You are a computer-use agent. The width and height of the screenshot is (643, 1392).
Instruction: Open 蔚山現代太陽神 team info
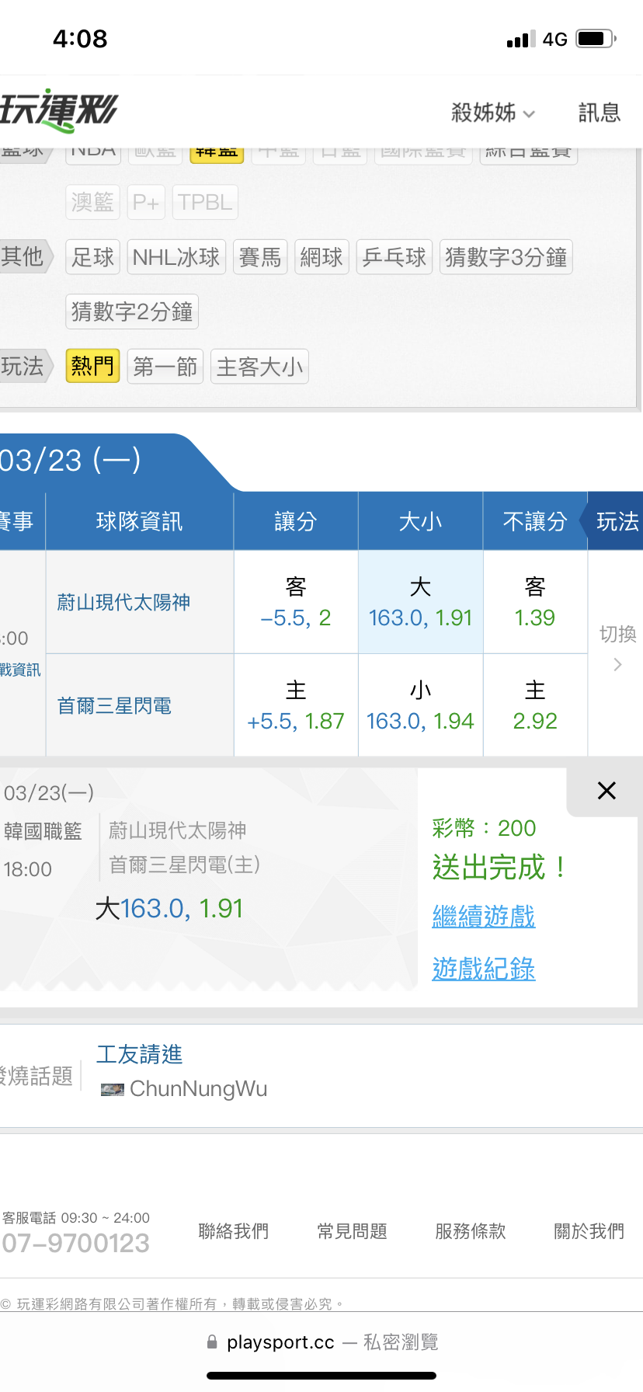coord(123,602)
